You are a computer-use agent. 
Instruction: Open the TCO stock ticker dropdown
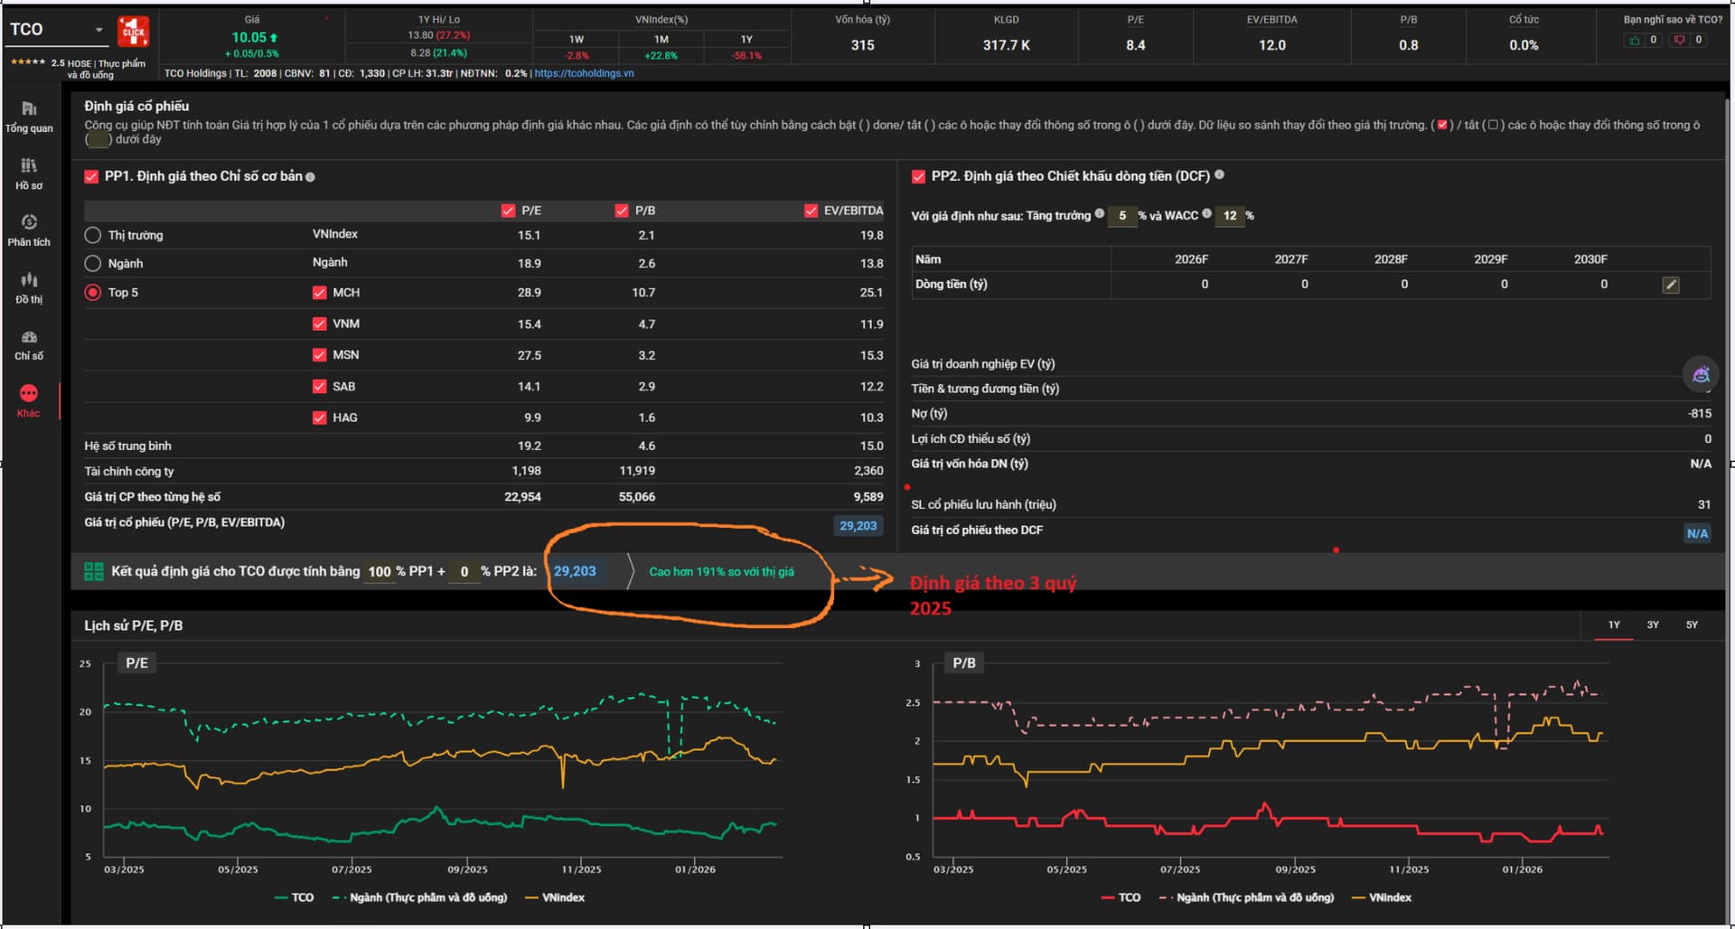click(98, 30)
